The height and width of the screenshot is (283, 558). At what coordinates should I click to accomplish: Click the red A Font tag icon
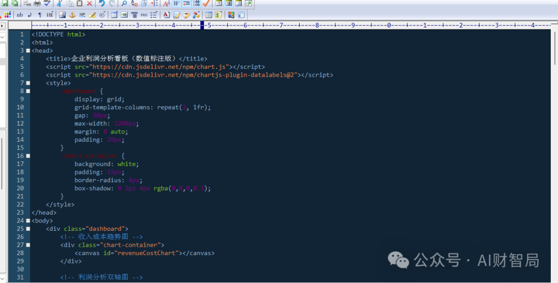[x=166, y=15]
